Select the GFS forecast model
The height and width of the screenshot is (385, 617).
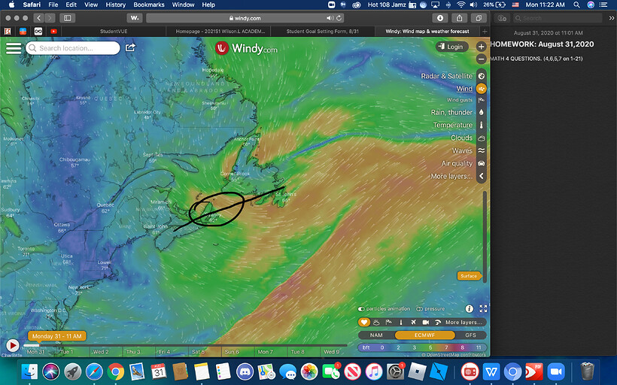pos(470,335)
